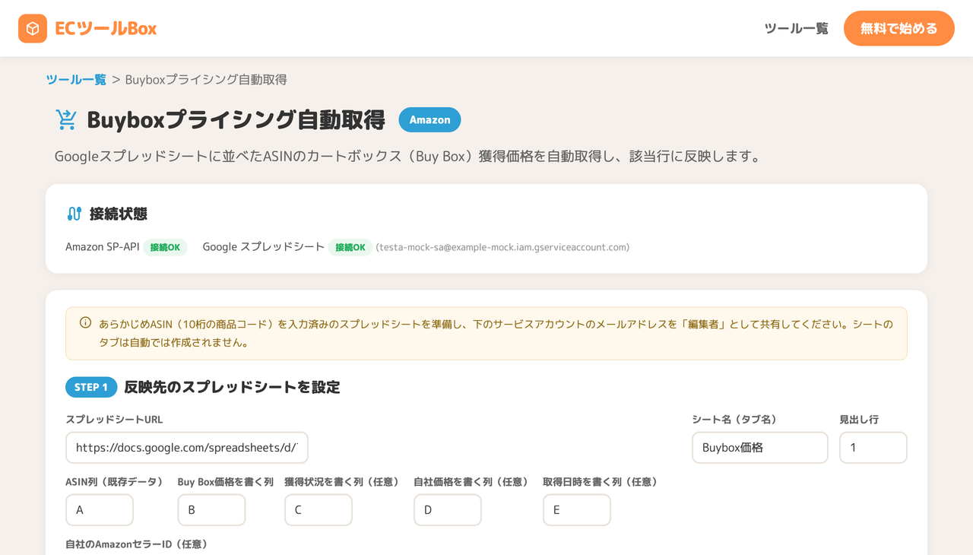The image size is (973, 555).
Task: Click the Buy Box価格を書く列 field
Action: pyautogui.click(x=211, y=510)
